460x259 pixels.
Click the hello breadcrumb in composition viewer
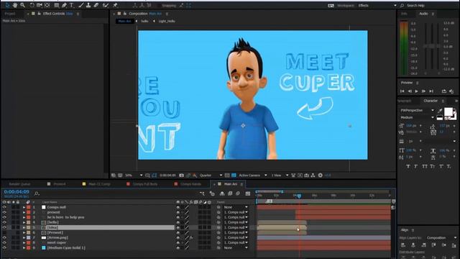pos(144,21)
